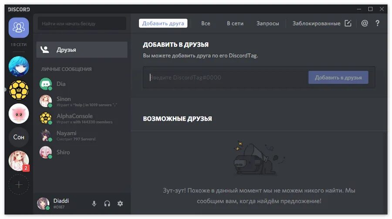Click the Добавить в друзья button
This screenshot has height=219, width=392.
coord(338,77)
